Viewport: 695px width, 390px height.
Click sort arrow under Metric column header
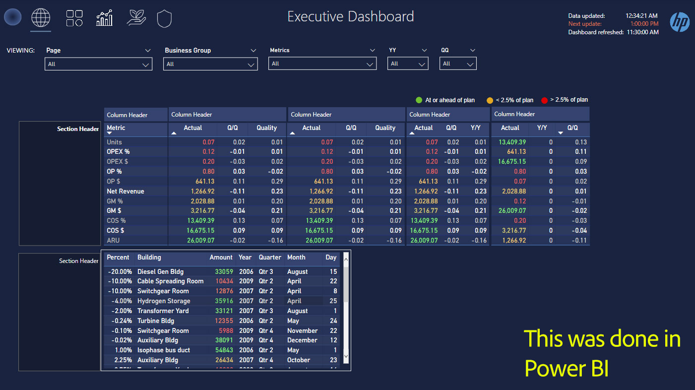[110, 133]
